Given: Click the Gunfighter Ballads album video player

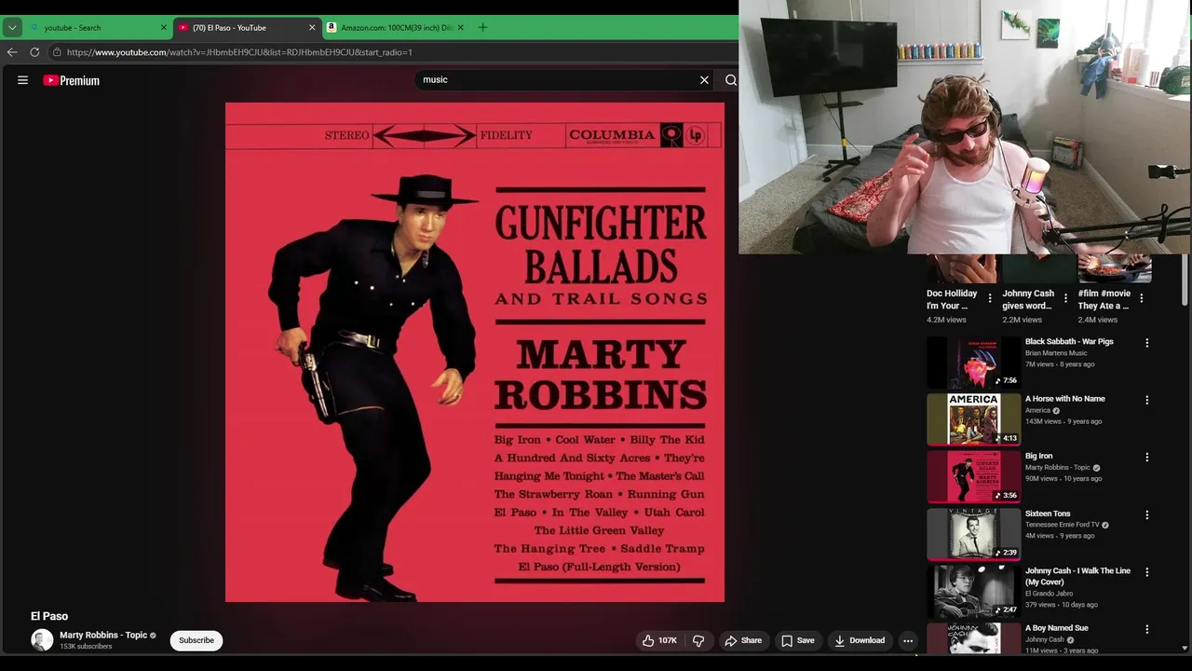Looking at the screenshot, I should pos(475,352).
